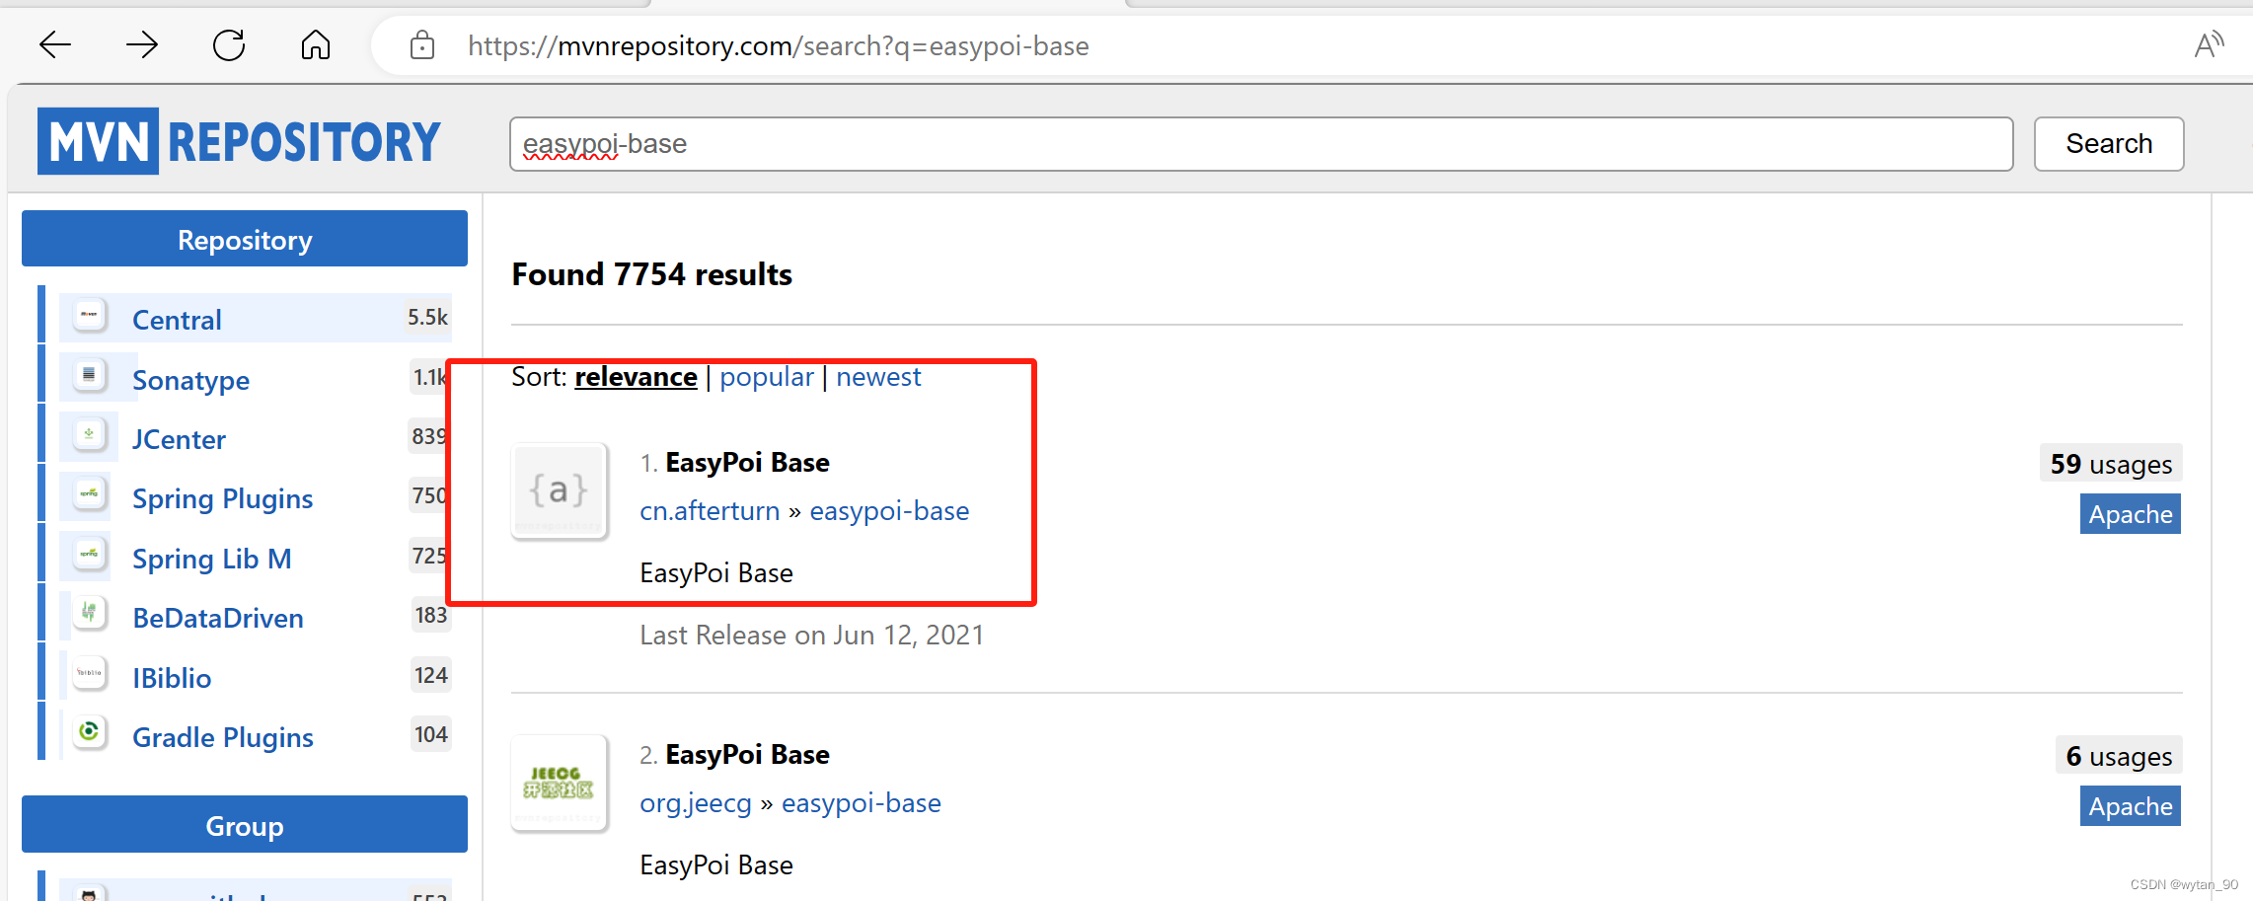Select the BeDataDriven repository icon
The width and height of the screenshot is (2253, 901).
pos(90,614)
